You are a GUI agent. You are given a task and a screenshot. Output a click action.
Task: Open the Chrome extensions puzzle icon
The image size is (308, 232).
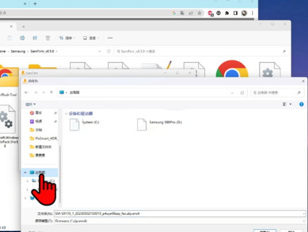(227, 13)
